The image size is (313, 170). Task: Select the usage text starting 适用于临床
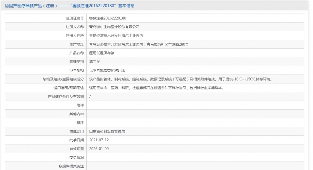coord(156,88)
